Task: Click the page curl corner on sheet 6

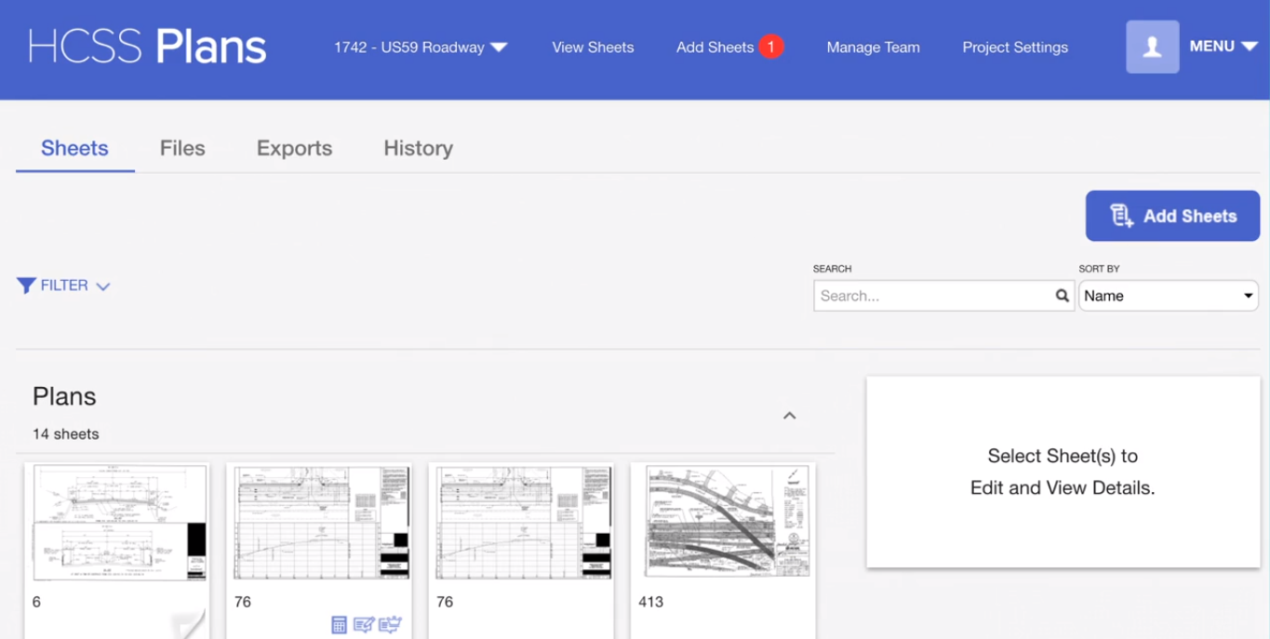Action: (x=190, y=624)
